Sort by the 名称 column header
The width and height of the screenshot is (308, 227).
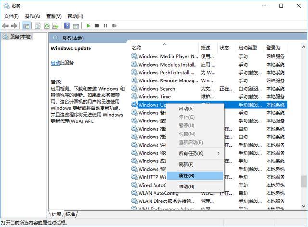(x=165, y=48)
